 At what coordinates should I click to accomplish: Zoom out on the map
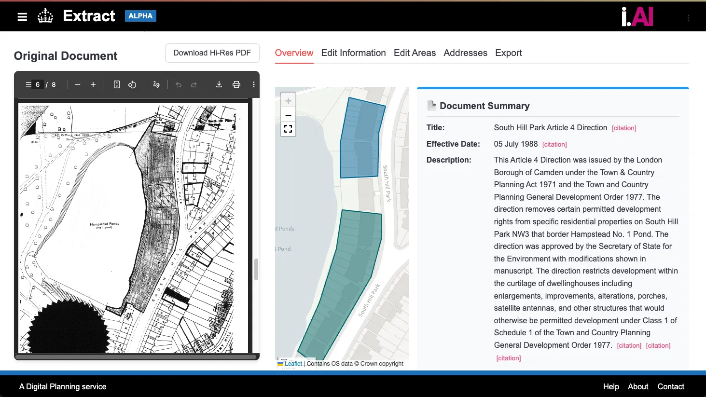pos(288,115)
